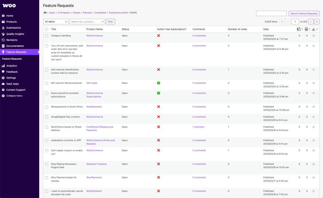The image size is (323, 198).
Task: Open Submissions in the sidebar menu
Action: click(14, 28)
